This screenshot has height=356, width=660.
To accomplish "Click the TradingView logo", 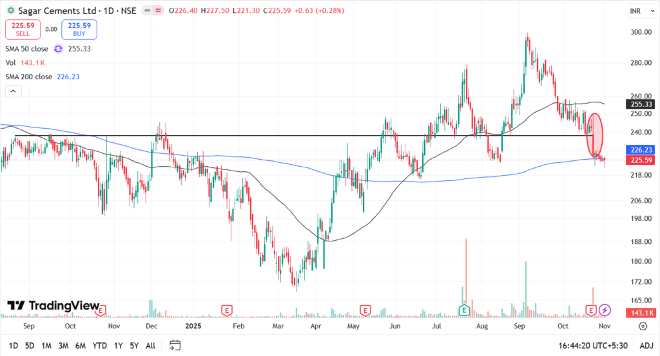I will (x=53, y=305).
